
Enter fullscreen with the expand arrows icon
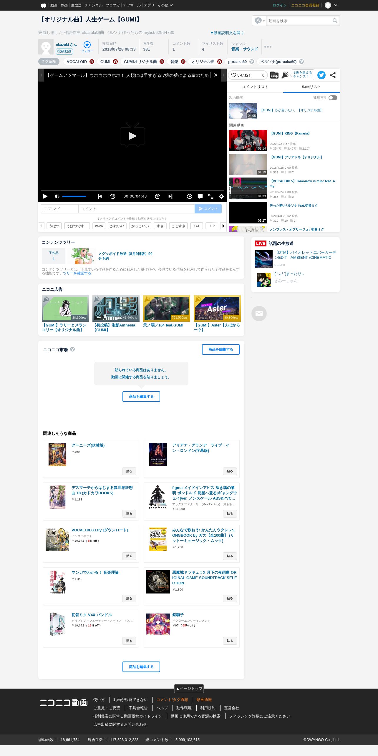(211, 196)
